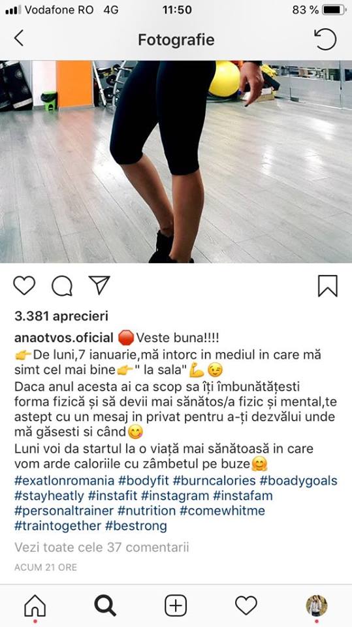Open #bestrong hashtag
352x627 pixels.
(136, 526)
